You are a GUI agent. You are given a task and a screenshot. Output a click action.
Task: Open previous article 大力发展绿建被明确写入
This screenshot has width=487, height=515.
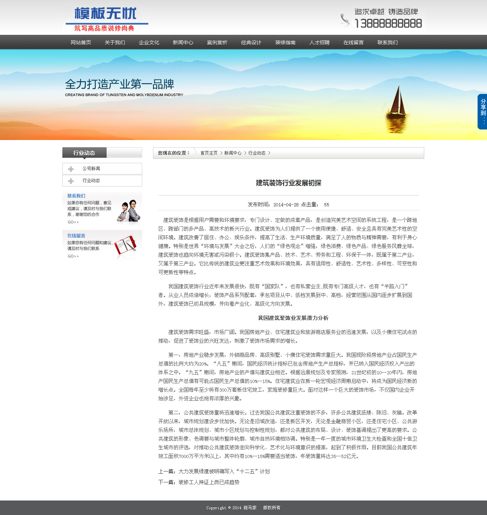tap(224, 471)
